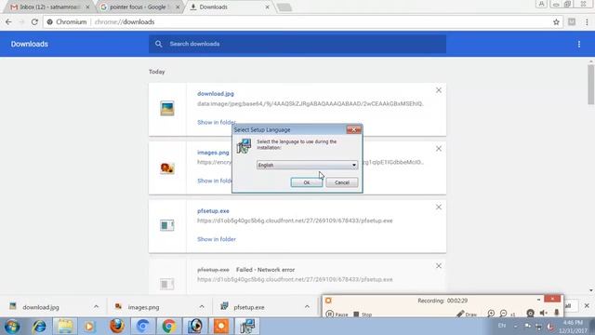This screenshot has width=595, height=335.
Task: Expand options for pfsetup.exe in the download bar
Action: click(307, 306)
